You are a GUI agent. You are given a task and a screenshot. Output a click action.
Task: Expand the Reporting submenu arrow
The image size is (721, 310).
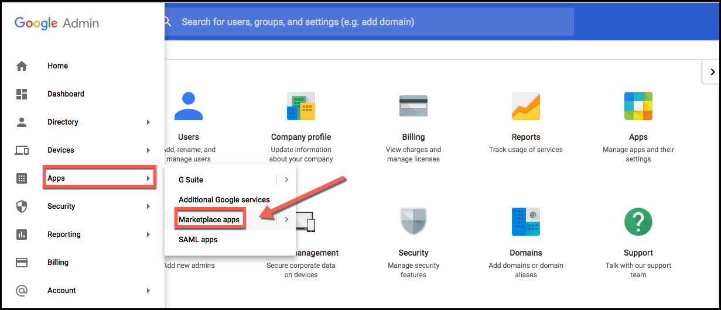coord(148,235)
